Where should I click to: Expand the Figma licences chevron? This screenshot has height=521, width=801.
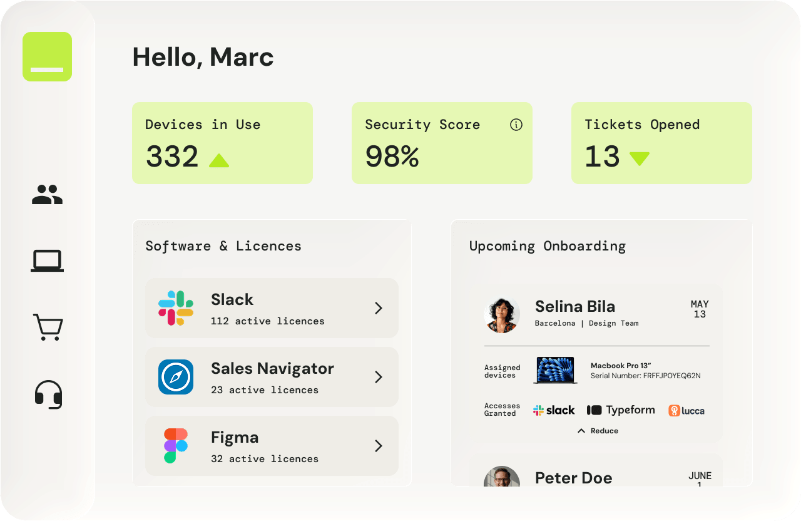[378, 446]
